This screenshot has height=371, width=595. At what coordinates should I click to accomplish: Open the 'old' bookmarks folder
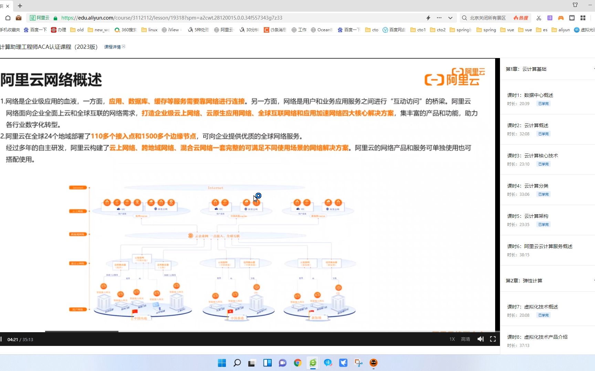click(77, 30)
